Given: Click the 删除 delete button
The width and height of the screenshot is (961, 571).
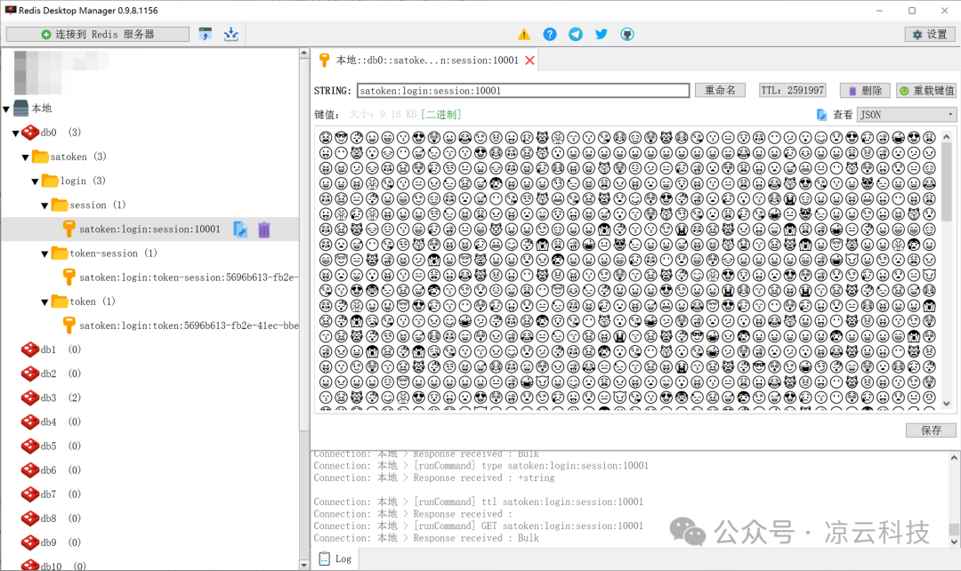Looking at the screenshot, I should tap(865, 91).
